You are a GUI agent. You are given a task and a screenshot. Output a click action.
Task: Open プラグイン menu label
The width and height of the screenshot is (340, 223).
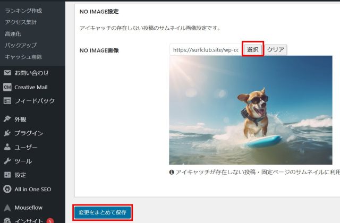click(x=29, y=133)
